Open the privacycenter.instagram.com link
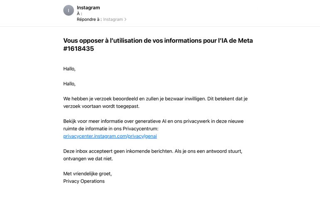The height and width of the screenshot is (198, 320). tap(94, 136)
